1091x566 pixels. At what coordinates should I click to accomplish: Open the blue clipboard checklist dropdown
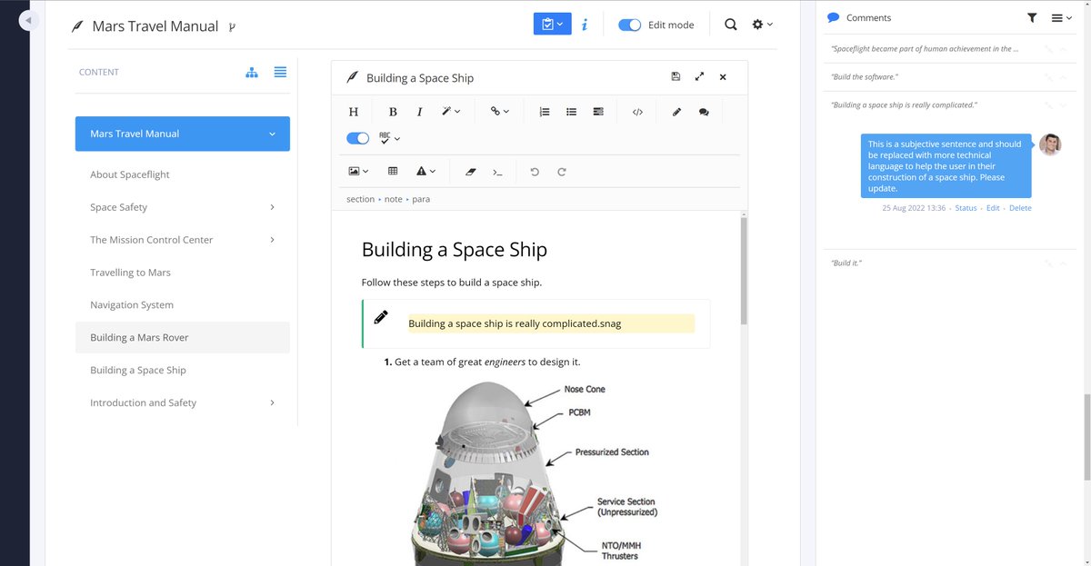(x=552, y=25)
